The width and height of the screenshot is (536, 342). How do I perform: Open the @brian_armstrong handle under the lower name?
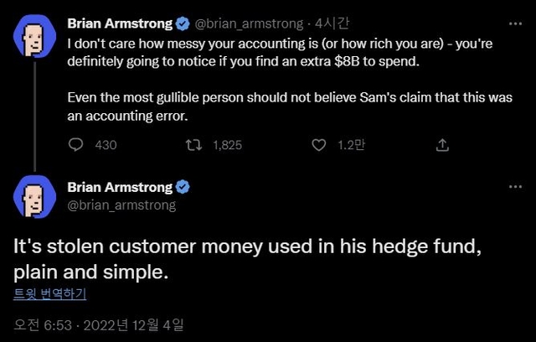(x=121, y=205)
